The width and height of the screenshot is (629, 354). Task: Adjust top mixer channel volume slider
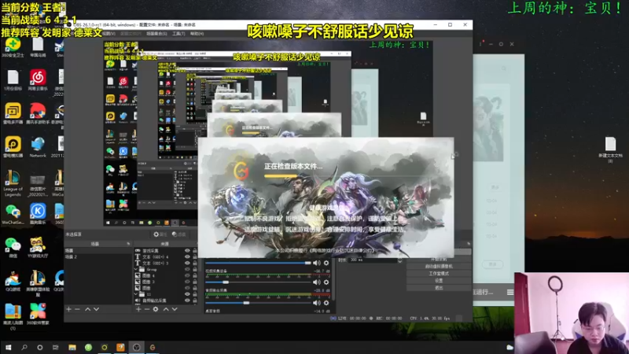(x=258, y=263)
